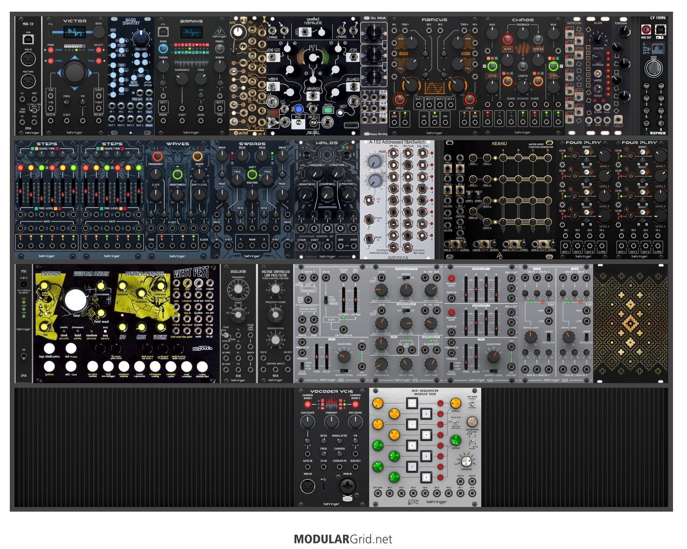Viewport: 687px width, 549px height.
Task: Click the ENV SENSE knob on Vocoder VC16
Action: click(355, 422)
